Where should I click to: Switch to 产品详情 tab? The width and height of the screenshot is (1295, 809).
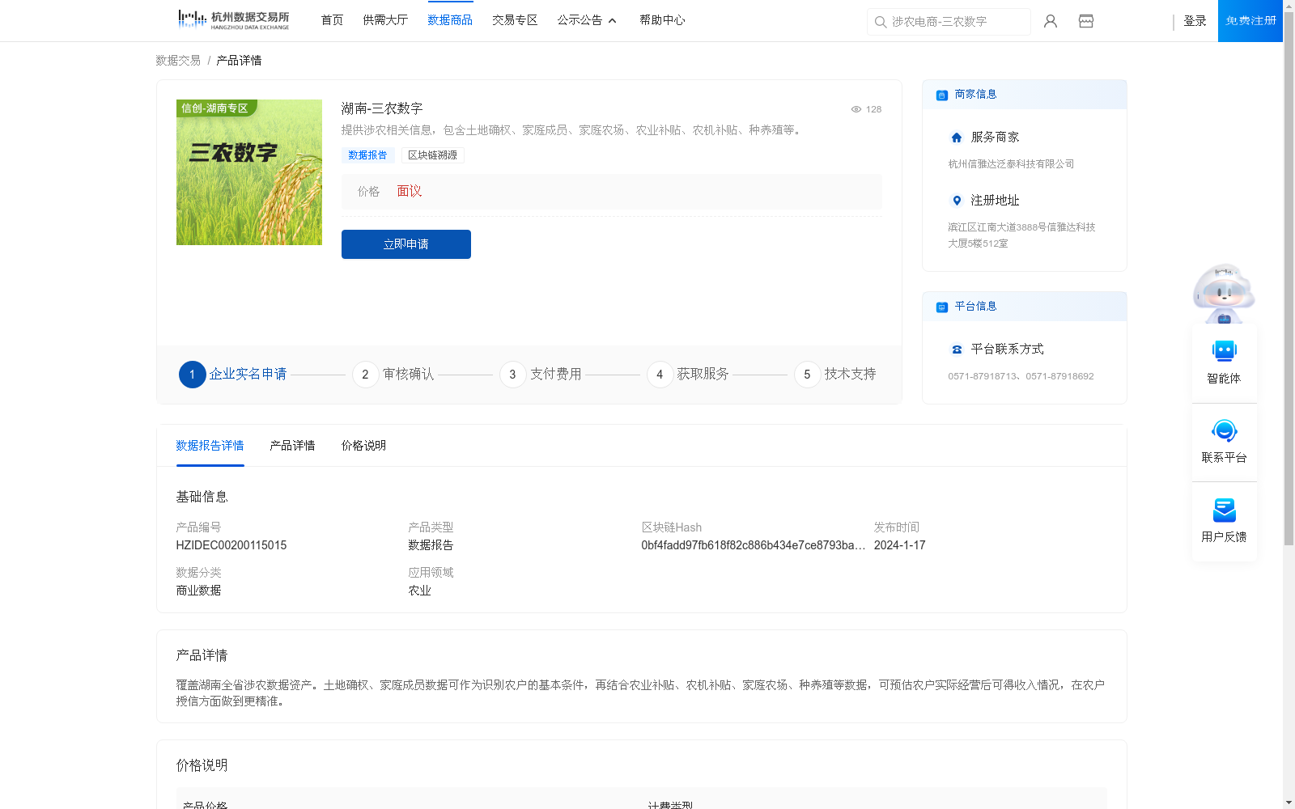[x=292, y=446]
